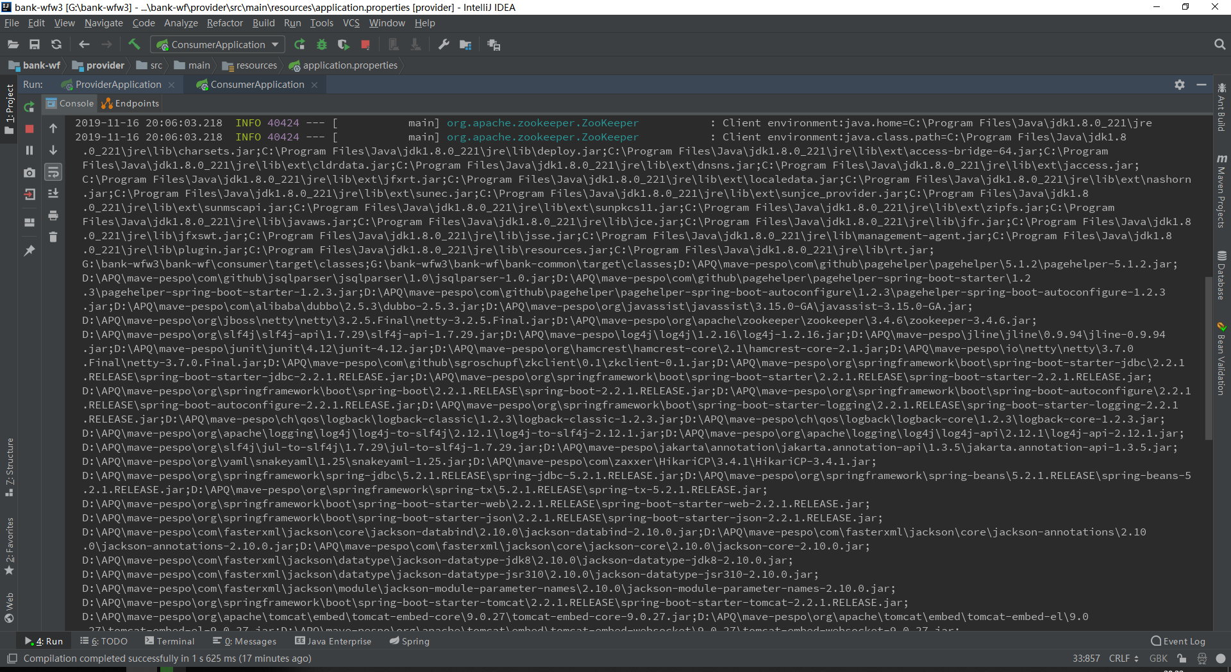
Task: Click the application.properties breadcrumb
Action: [343, 65]
